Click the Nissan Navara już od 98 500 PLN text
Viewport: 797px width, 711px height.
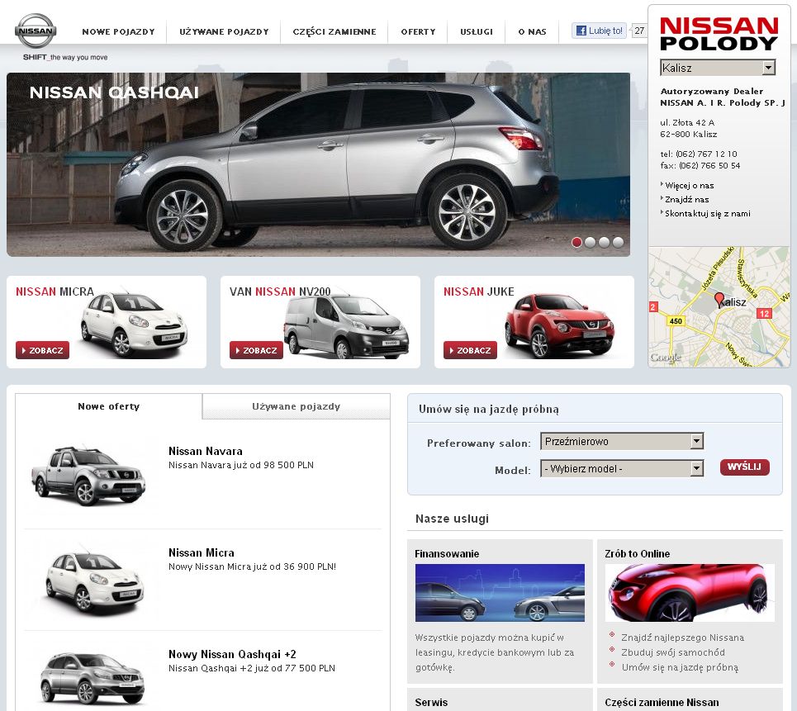[241, 465]
